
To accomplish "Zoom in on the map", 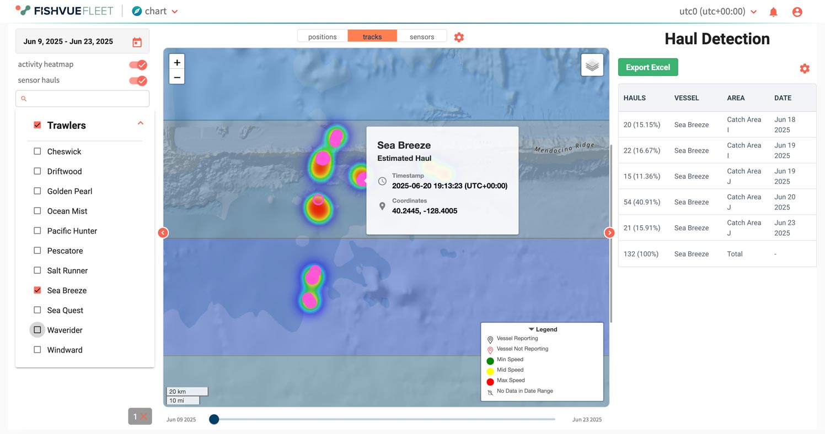I will (x=177, y=62).
